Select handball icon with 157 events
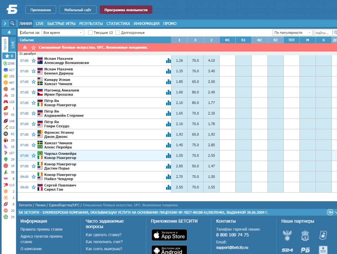This screenshot has height=254, width=337. [x=6, y=153]
